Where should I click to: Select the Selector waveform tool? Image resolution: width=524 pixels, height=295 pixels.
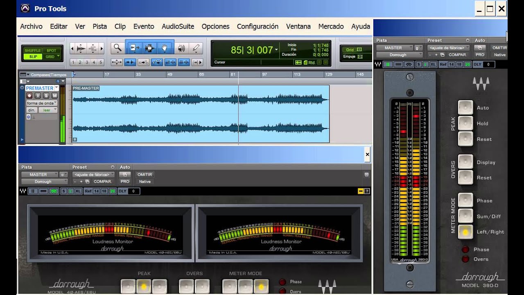pyautogui.click(x=149, y=48)
